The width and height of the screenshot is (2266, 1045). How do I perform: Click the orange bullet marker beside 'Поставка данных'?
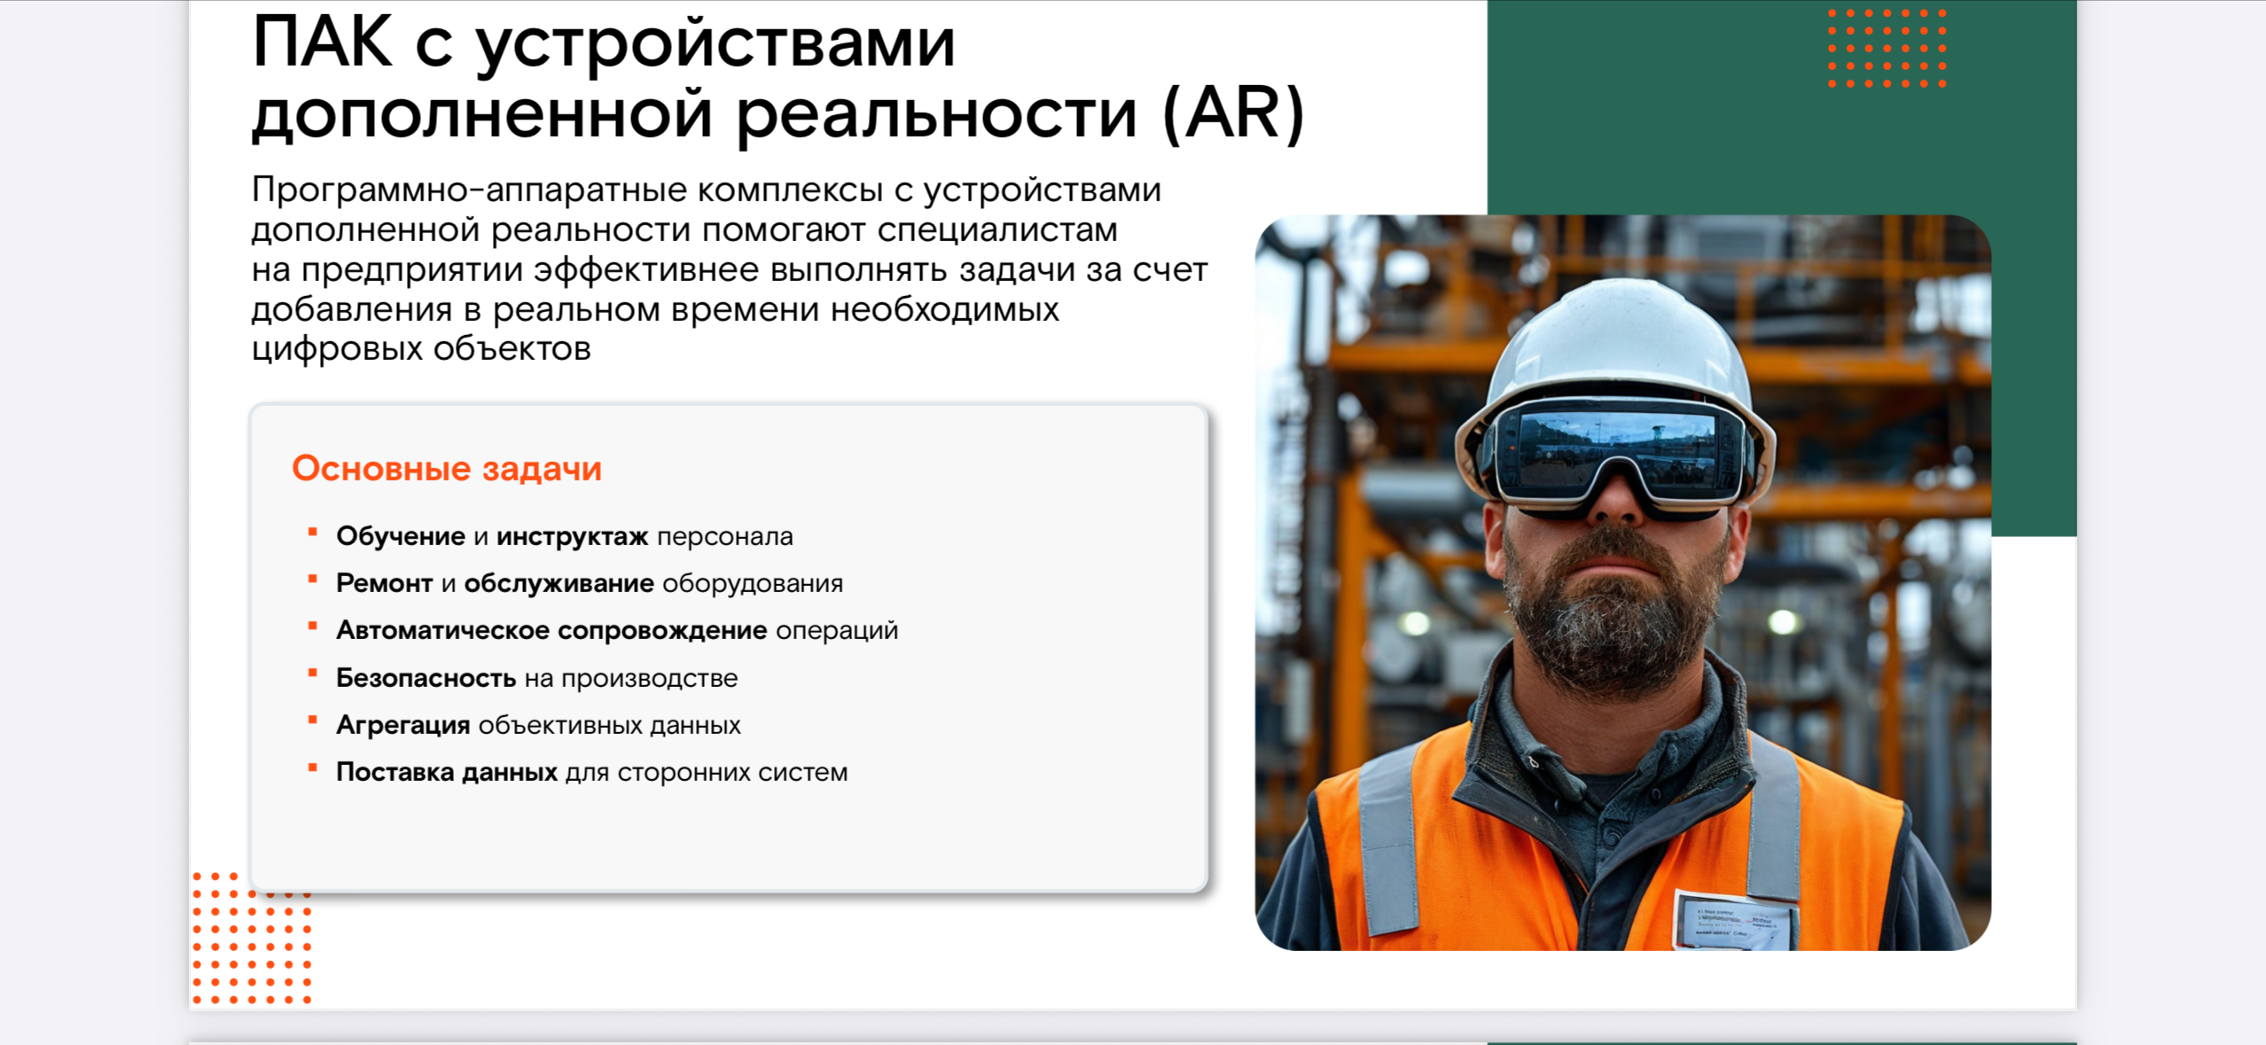click(x=312, y=768)
